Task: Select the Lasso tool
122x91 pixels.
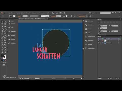Action: pyautogui.click(x=5, y=24)
